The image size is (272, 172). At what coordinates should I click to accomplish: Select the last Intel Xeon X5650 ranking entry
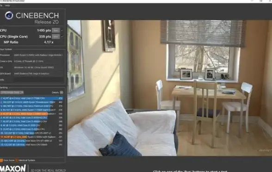[31, 145]
